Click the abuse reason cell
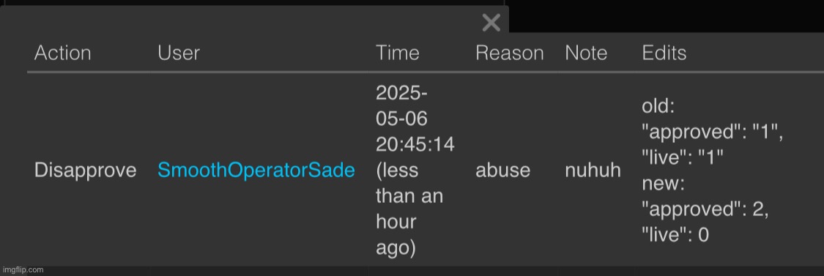 tap(502, 171)
